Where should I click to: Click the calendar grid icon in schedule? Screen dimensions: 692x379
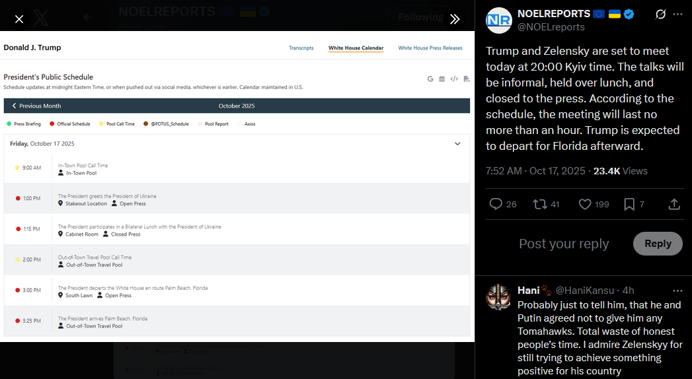click(442, 79)
